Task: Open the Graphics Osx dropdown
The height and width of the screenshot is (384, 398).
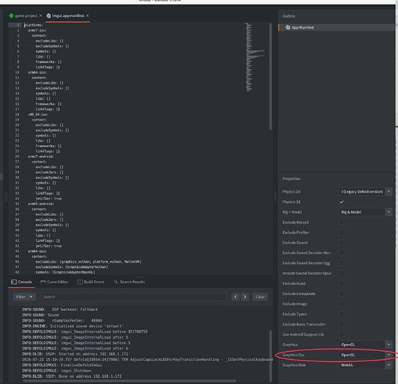Action: 365,355
